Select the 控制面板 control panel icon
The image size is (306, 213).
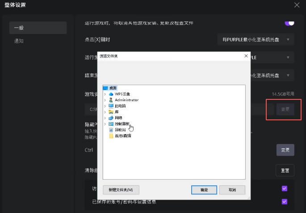[111, 124]
